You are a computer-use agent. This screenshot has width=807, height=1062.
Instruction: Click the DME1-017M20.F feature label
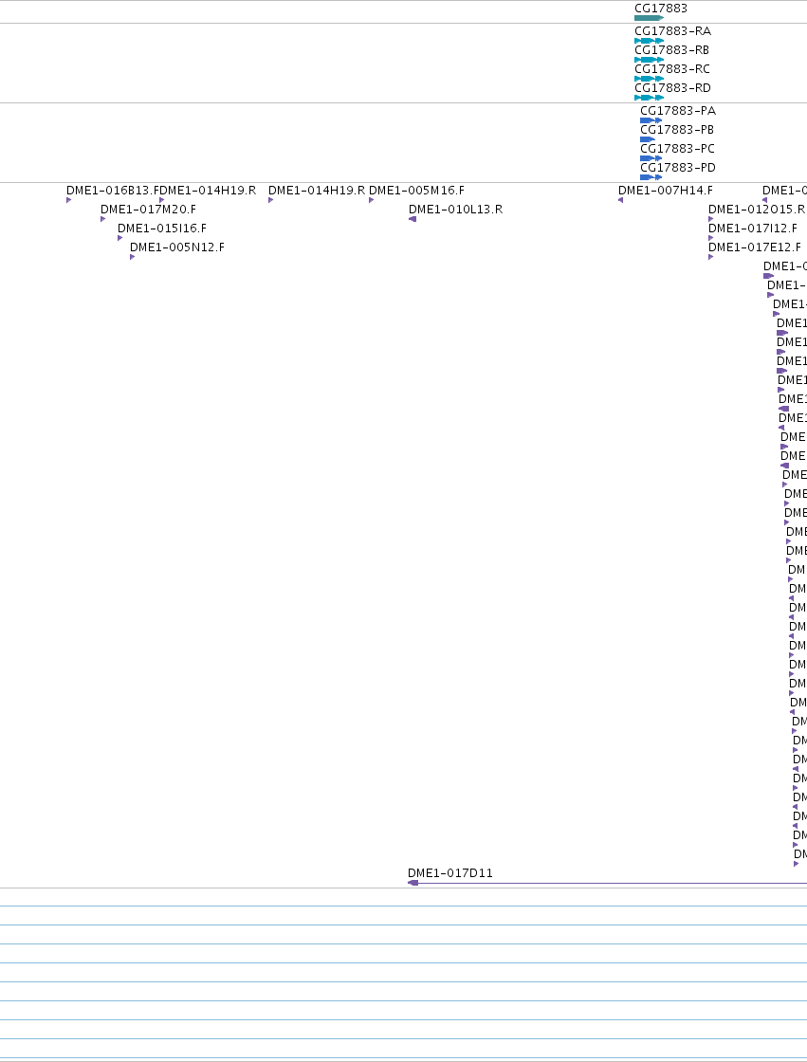(148, 210)
